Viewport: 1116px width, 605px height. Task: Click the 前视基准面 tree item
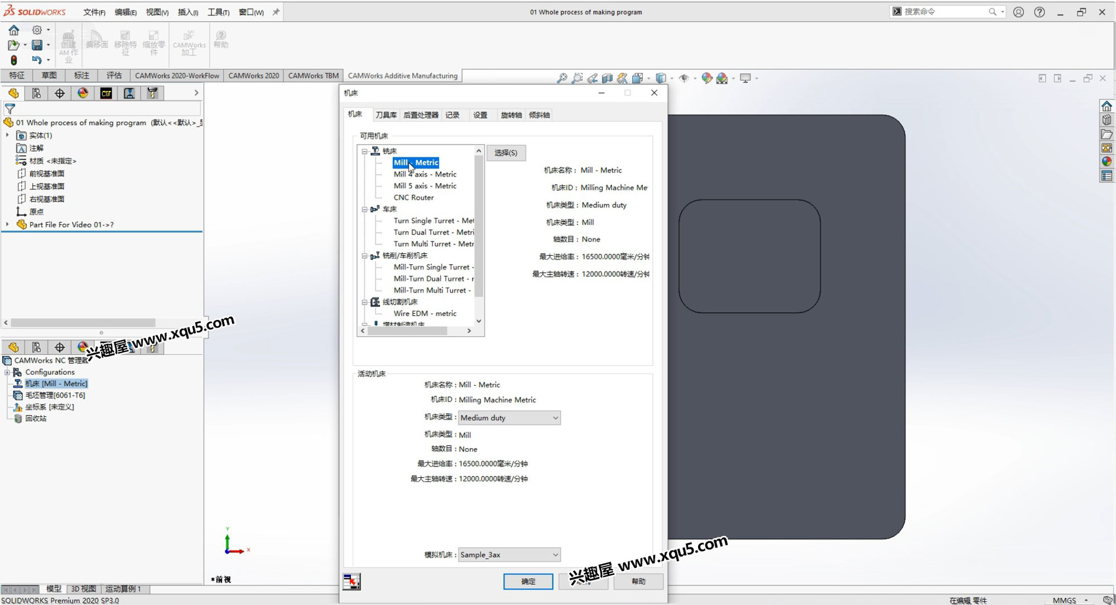(46, 174)
